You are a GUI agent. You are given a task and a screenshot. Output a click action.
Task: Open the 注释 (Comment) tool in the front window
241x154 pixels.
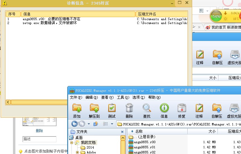point(199,111)
